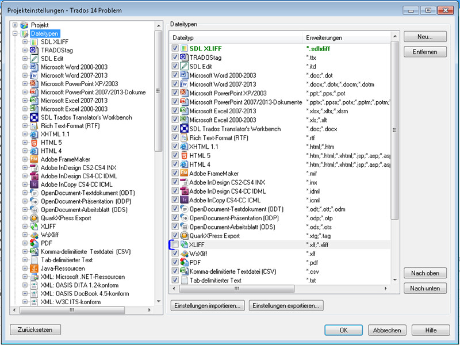The height and width of the screenshot is (345, 460).
Task: Click the SDL Edit pencil icon in the list
Action: [184, 66]
